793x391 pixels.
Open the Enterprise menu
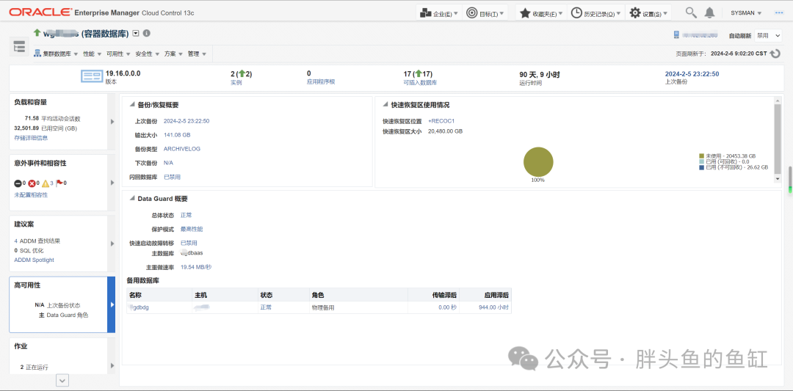[x=439, y=13]
